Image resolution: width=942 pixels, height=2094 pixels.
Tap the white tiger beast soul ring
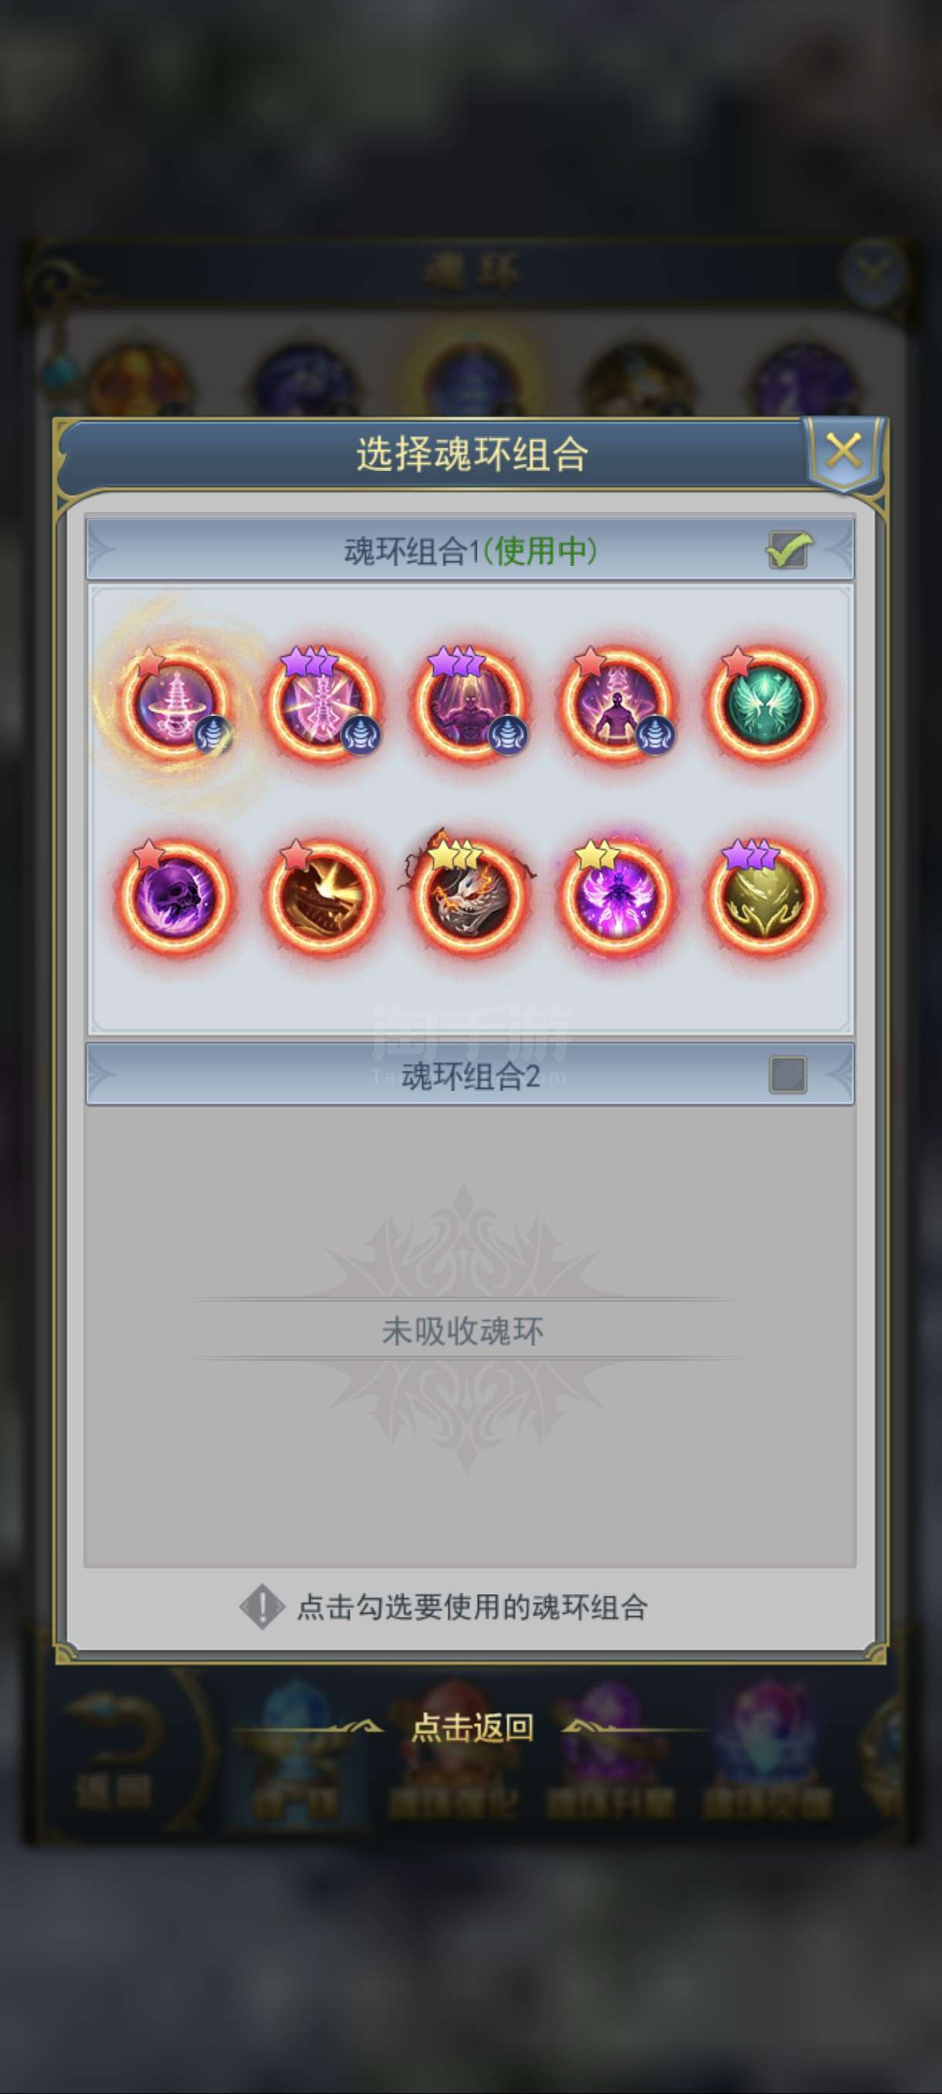[x=469, y=896]
